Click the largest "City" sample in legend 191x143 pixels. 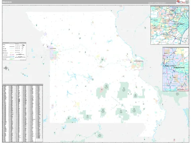point(23,45)
